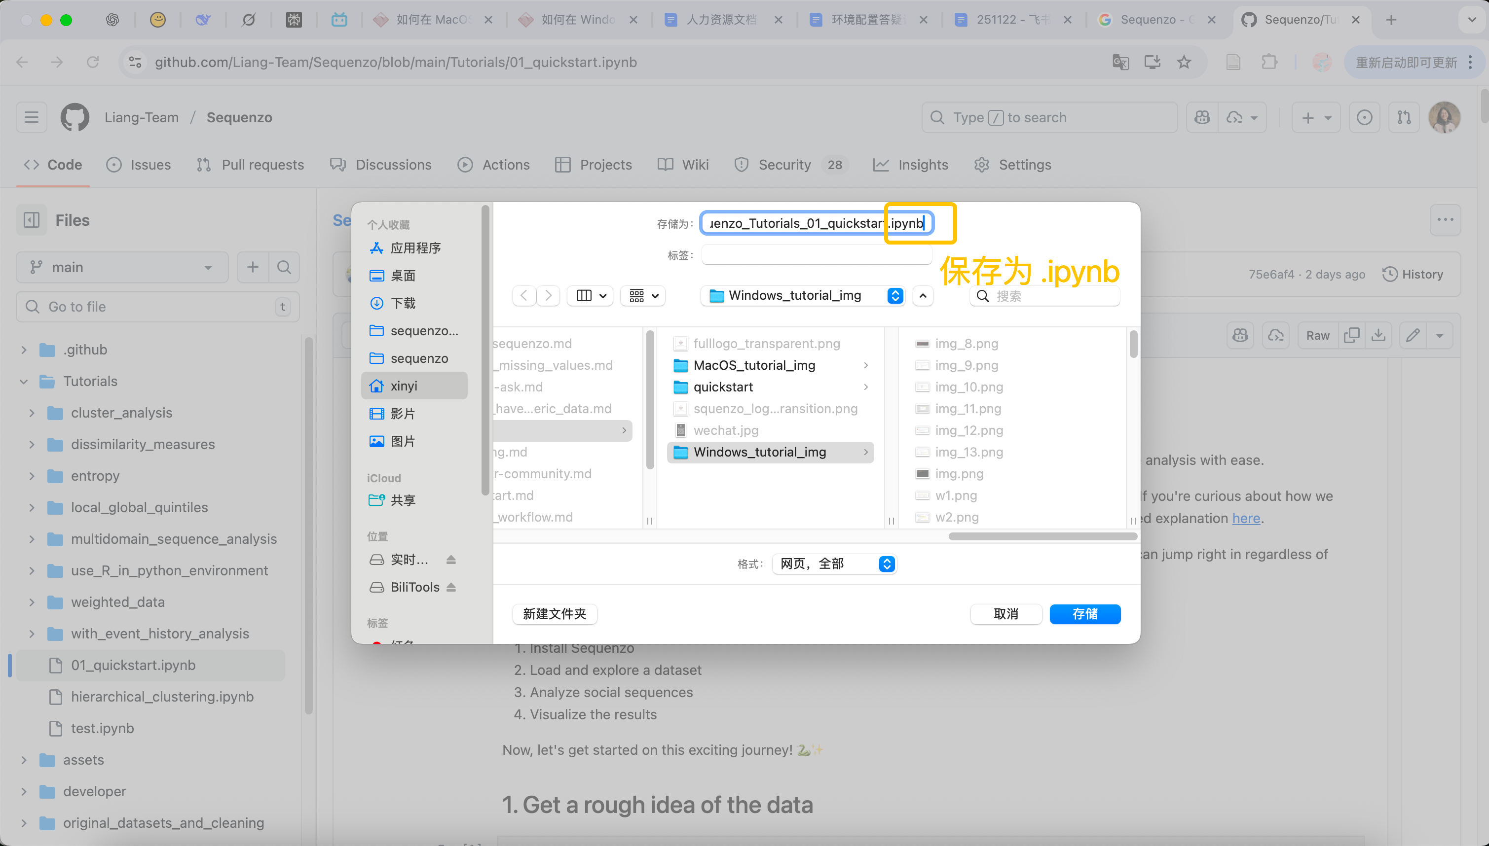Click the Save (存储) button
Screen dimensions: 1489x846
pos(1084,614)
